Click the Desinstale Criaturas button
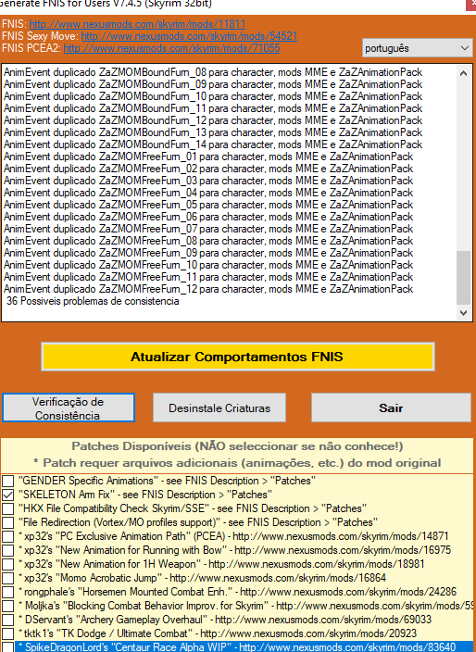This screenshot has height=652, width=476. (219, 407)
